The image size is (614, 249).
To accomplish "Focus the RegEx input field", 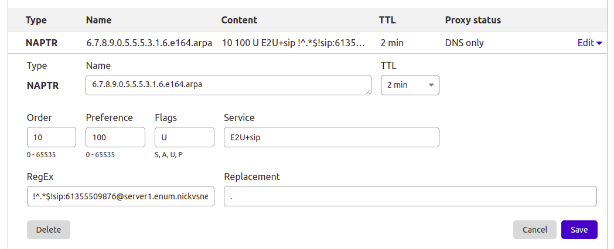I will click(121, 196).
